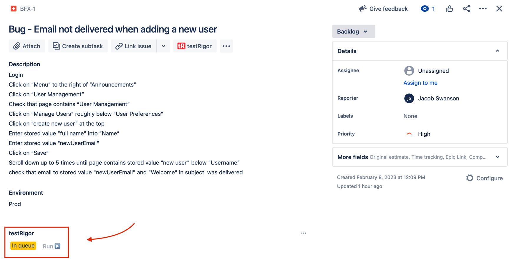Image resolution: width=512 pixels, height=265 pixels.
Task: Click the High priority value text
Action: click(x=424, y=134)
